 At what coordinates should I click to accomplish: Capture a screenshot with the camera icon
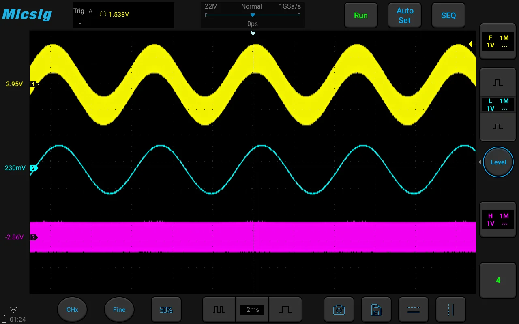pyautogui.click(x=339, y=310)
